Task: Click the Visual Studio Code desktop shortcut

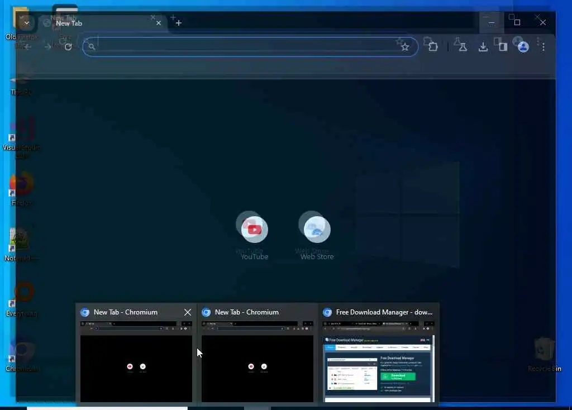Action: (21, 139)
